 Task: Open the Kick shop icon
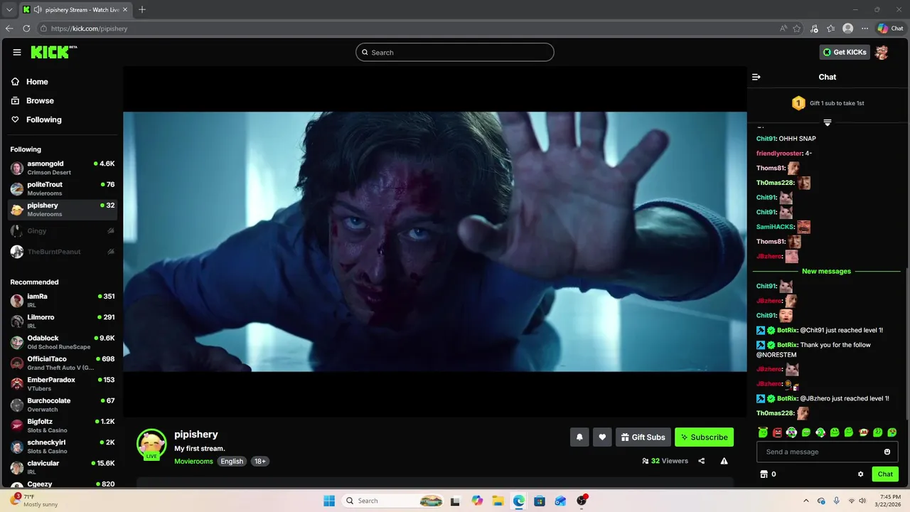pyautogui.click(x=764, y=474)
